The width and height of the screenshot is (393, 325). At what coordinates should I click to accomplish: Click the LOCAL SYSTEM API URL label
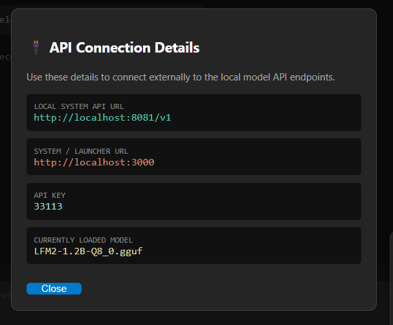click(78, 106)
